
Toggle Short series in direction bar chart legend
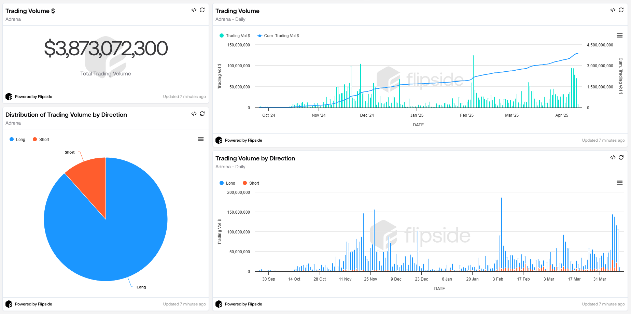[x=251, y=183]
